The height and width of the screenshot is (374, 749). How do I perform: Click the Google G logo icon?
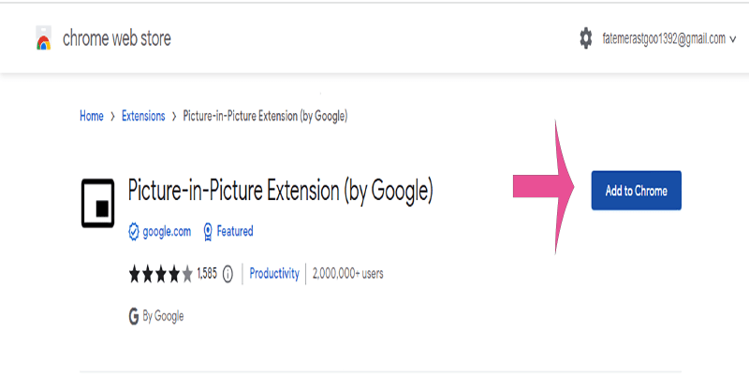[134, 316]
